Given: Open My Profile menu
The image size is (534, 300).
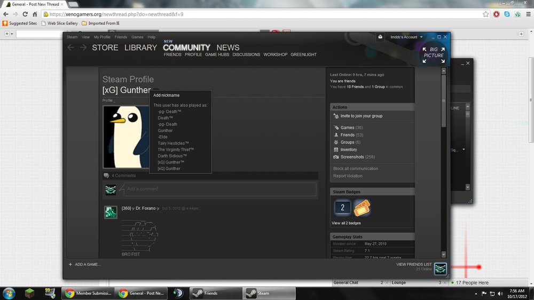Looking at the screenshot, I should 102,37.
